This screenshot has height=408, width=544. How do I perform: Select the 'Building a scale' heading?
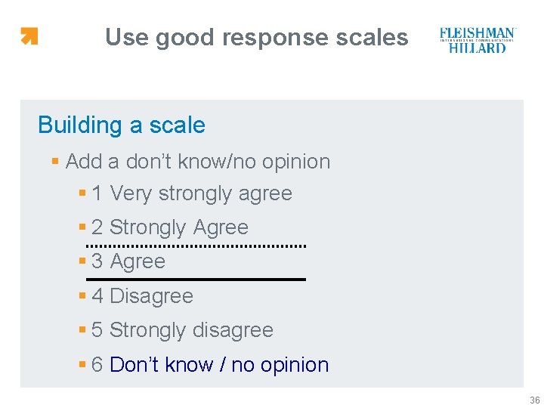tap(122, 125)
